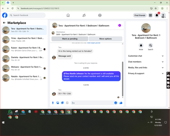Click chat scrollbar up arrow
The image size is (170, 136).
coord(122,44)
